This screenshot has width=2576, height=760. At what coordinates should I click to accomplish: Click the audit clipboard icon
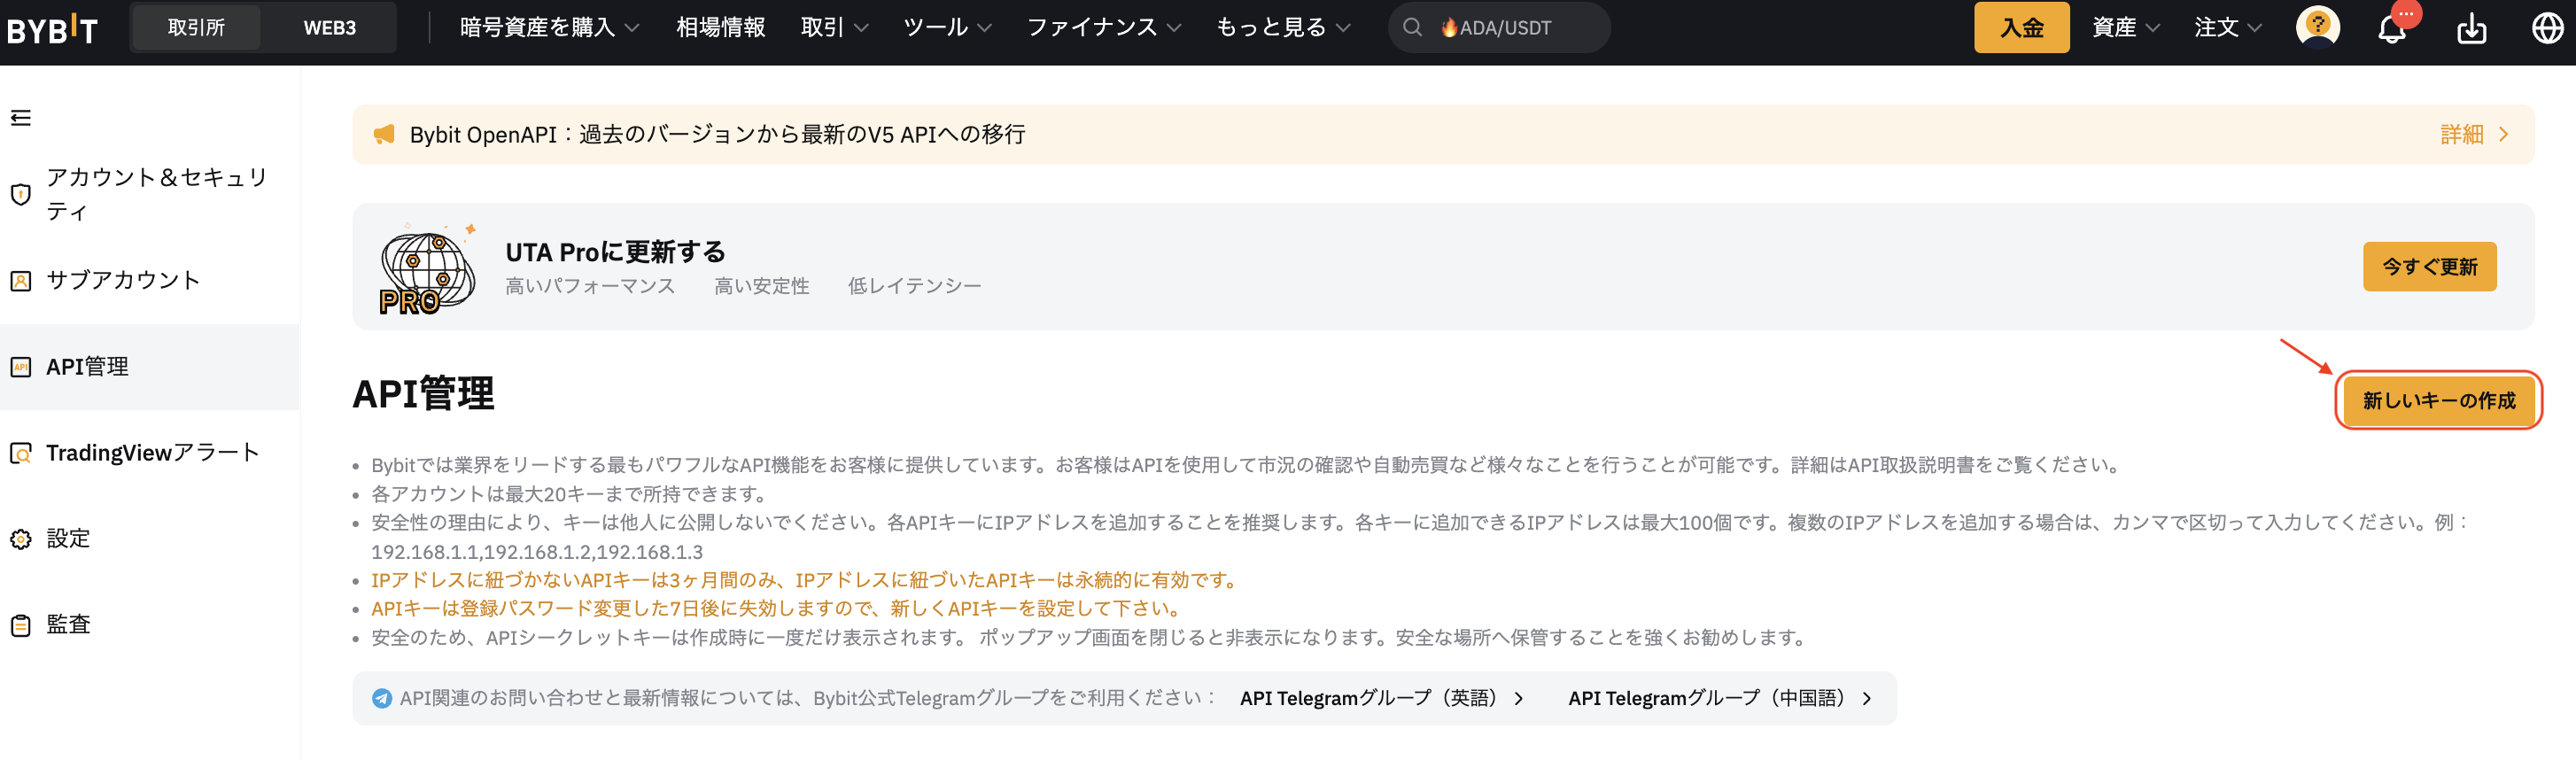21,625
